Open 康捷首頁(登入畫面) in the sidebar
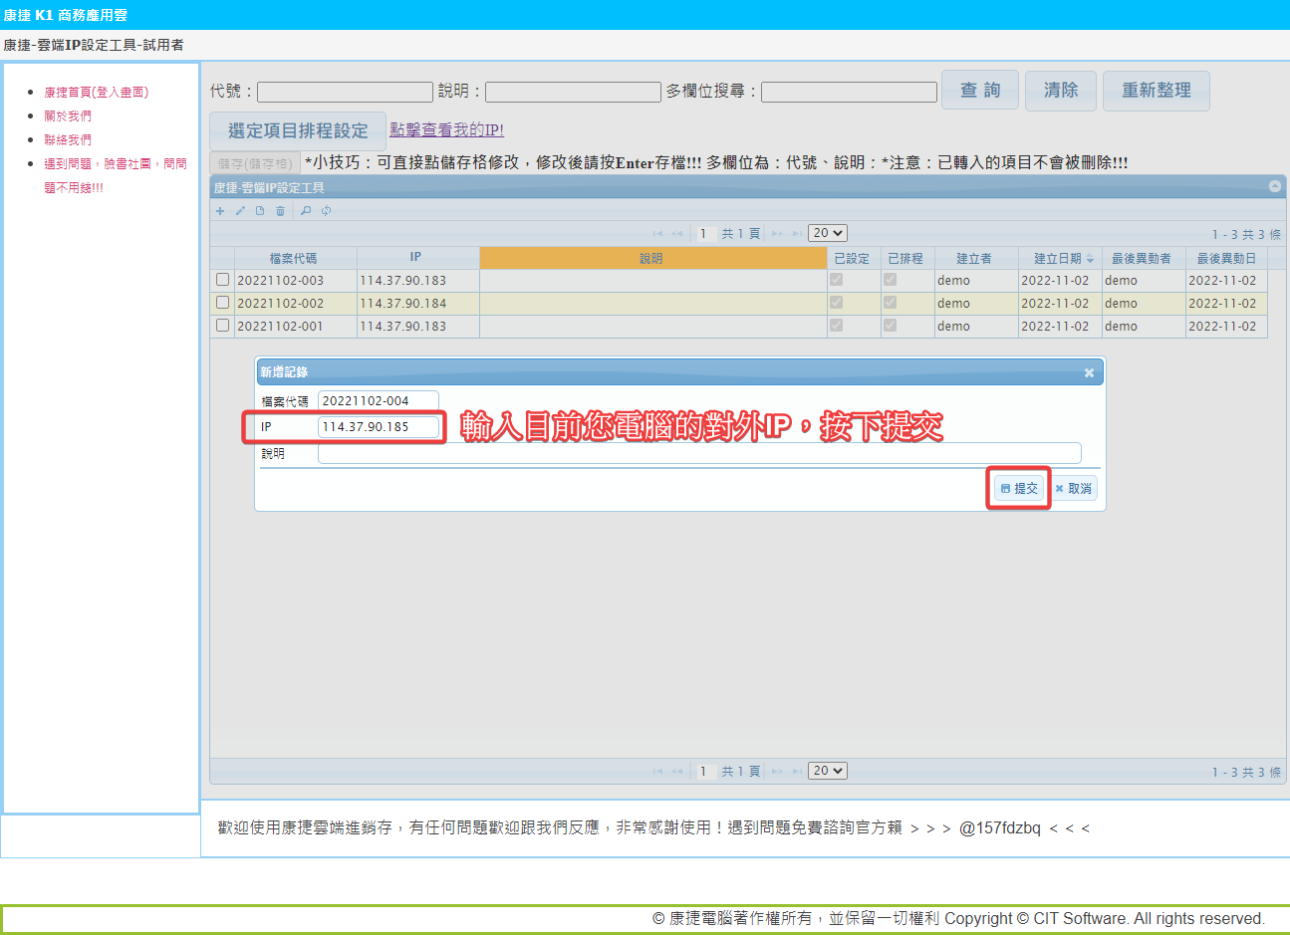 pyautogui.click(x=96, y=92)
